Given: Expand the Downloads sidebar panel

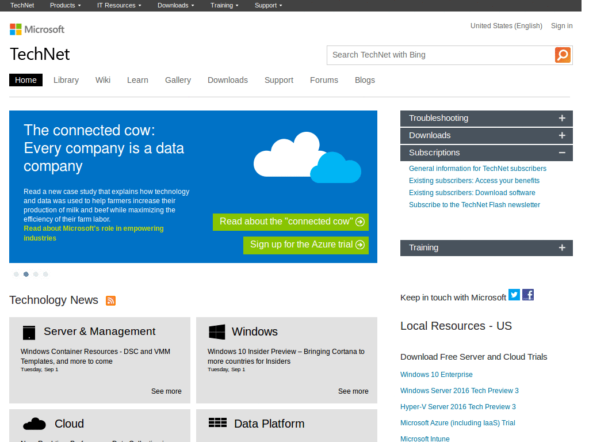Looking at the screenshot, I should 487,136.
